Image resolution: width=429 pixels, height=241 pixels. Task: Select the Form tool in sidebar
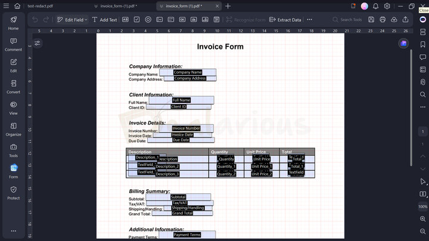13,171
